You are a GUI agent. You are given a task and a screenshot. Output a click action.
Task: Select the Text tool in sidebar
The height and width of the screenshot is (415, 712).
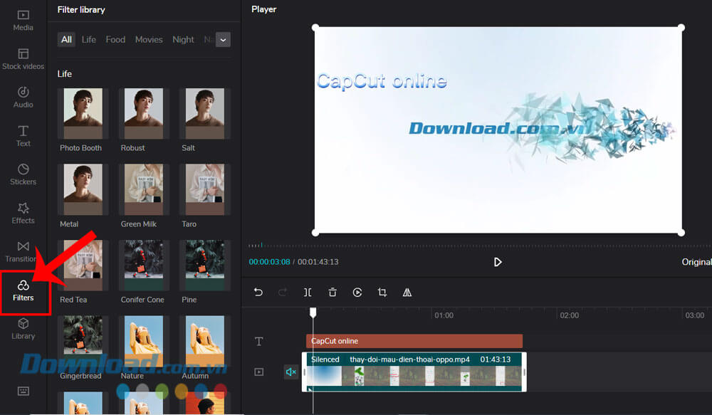coord(23,135)
